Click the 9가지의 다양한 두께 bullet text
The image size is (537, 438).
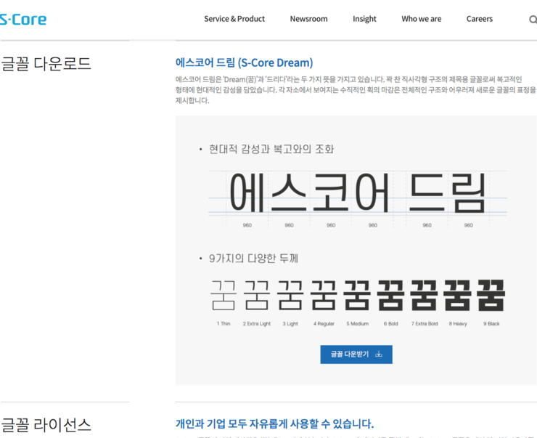(x=253, y=258)
